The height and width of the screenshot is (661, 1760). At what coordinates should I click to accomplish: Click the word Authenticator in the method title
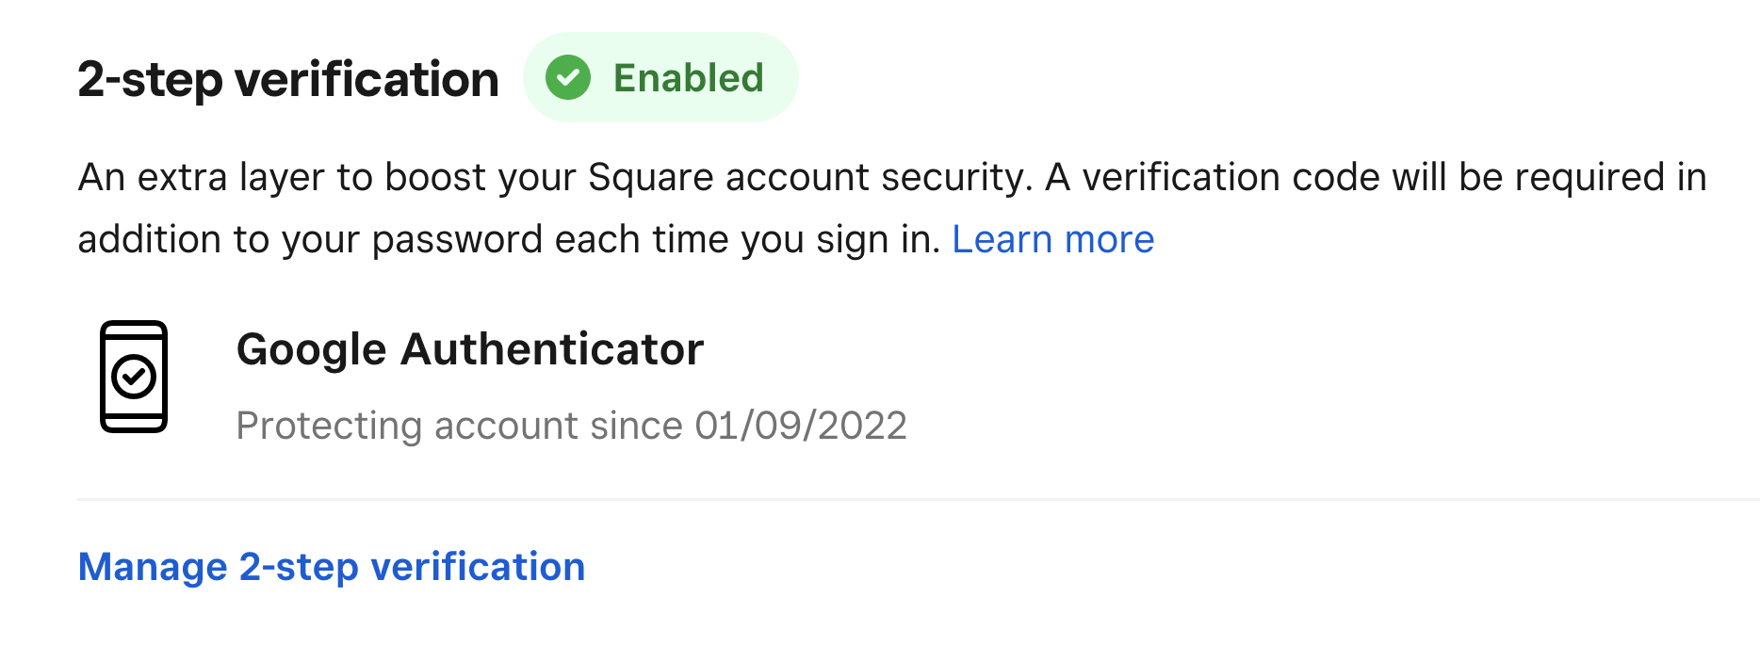tap(552, 349)
